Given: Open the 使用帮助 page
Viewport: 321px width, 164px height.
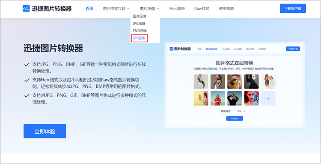Looking at the screenshot, I should [x=226, y=9].
